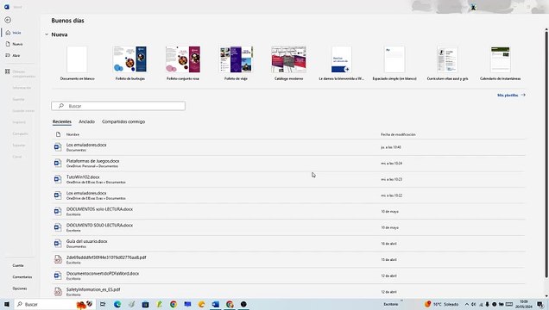Screen dimensions: 549x310
Task: Choose the Folleto de viaje template
Action: [236, 63]
